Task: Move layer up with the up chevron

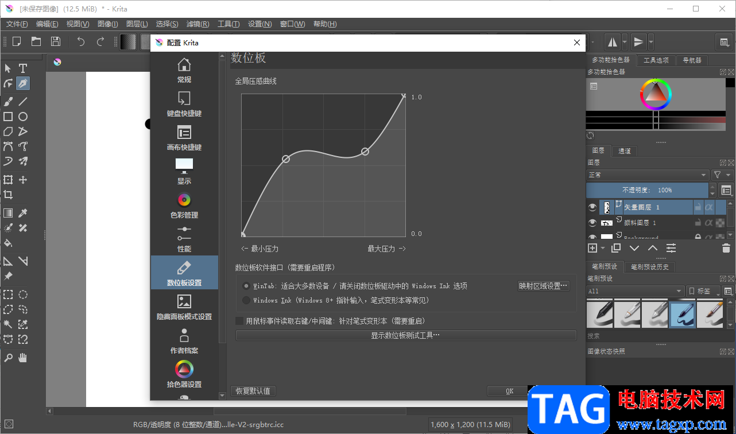Action: (x=653, y=248)
